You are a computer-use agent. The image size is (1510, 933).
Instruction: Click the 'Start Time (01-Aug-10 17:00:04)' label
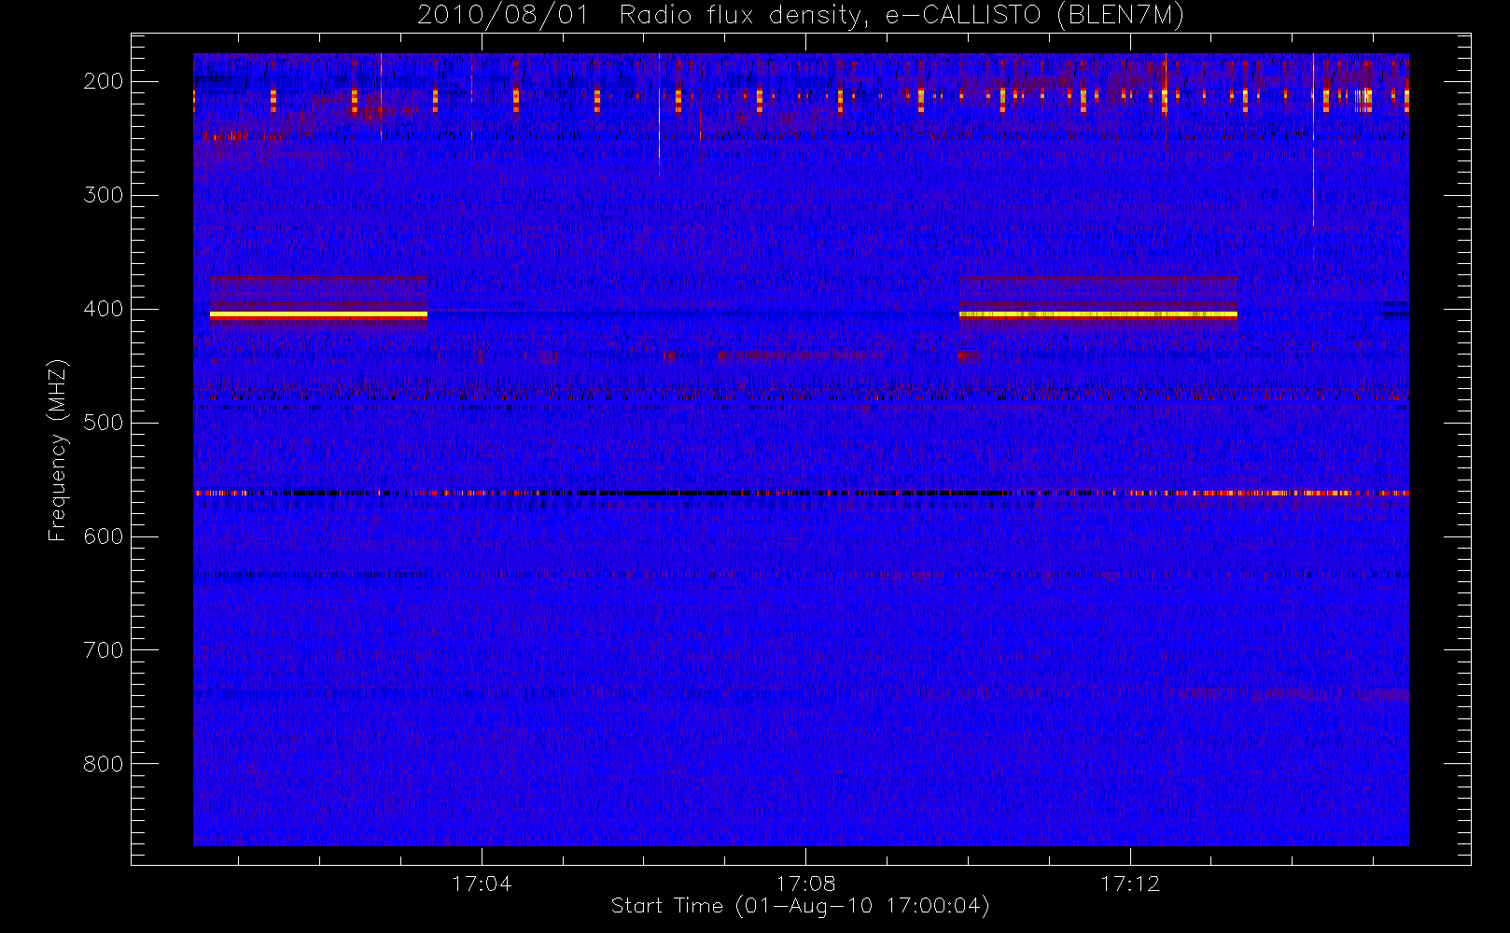[800, 906]
